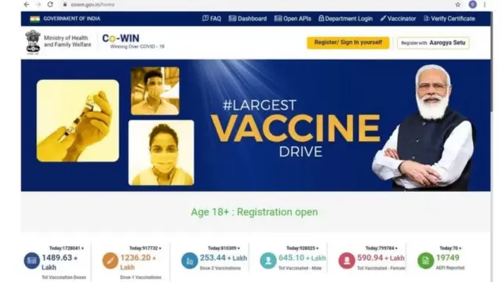The width and height of the screenshot is (502, 282).
Task: Open Department Login in the top bar
Action: (x=345, y=19)
